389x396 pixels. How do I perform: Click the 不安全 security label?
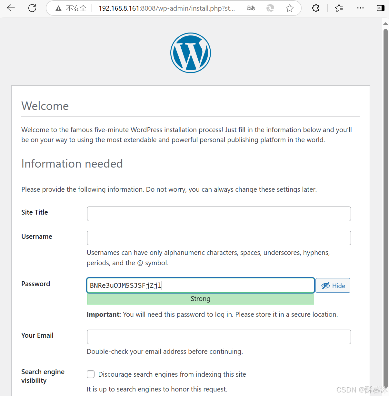[x=76, y=8]
